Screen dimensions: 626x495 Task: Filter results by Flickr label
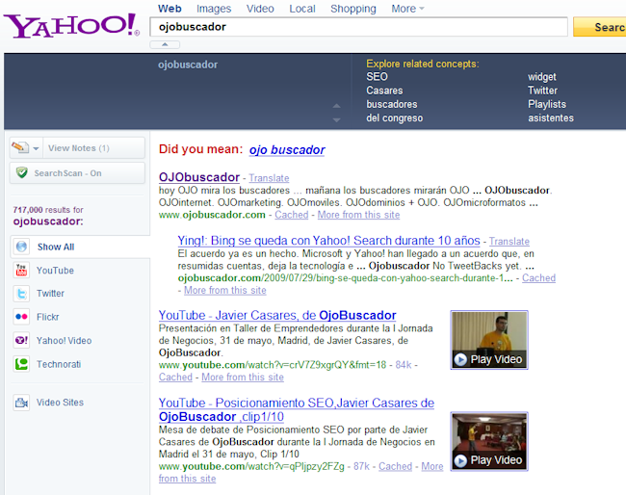tap(48, 317)
